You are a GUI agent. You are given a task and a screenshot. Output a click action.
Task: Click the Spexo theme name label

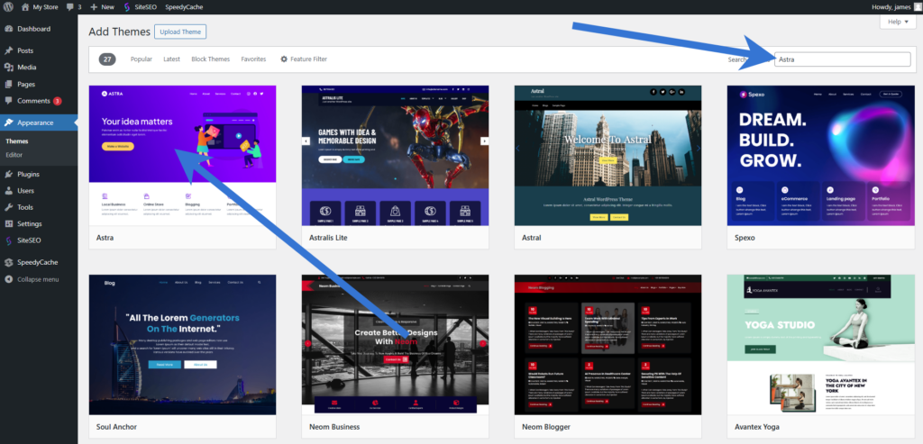[x=745, y=238]
